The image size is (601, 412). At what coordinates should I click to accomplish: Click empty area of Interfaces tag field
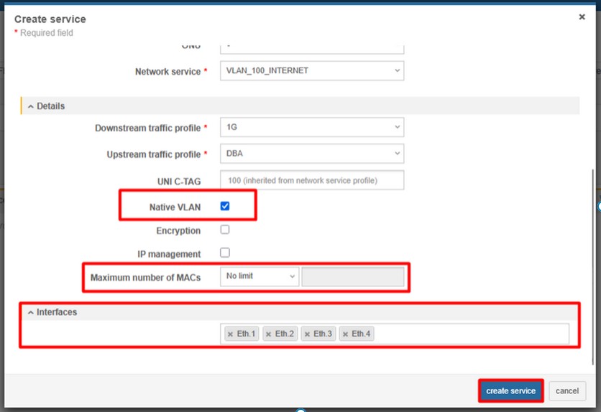pos(467,334)
